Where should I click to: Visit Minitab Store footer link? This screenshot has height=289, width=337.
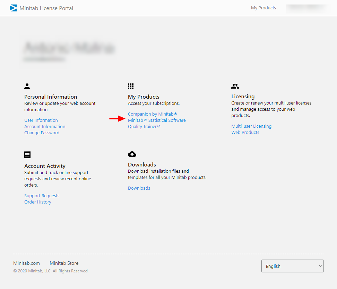(x=64, y=263)
